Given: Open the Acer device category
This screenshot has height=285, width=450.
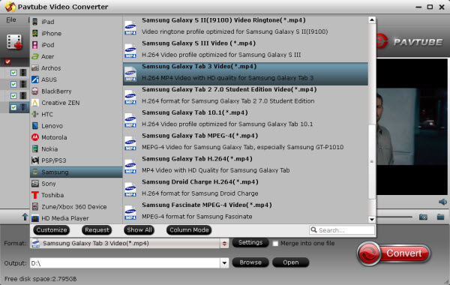Looking at the screenshot, I should [76, 56].
